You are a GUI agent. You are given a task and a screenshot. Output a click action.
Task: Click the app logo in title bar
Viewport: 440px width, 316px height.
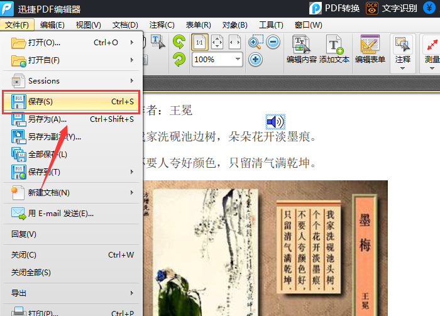8,9
